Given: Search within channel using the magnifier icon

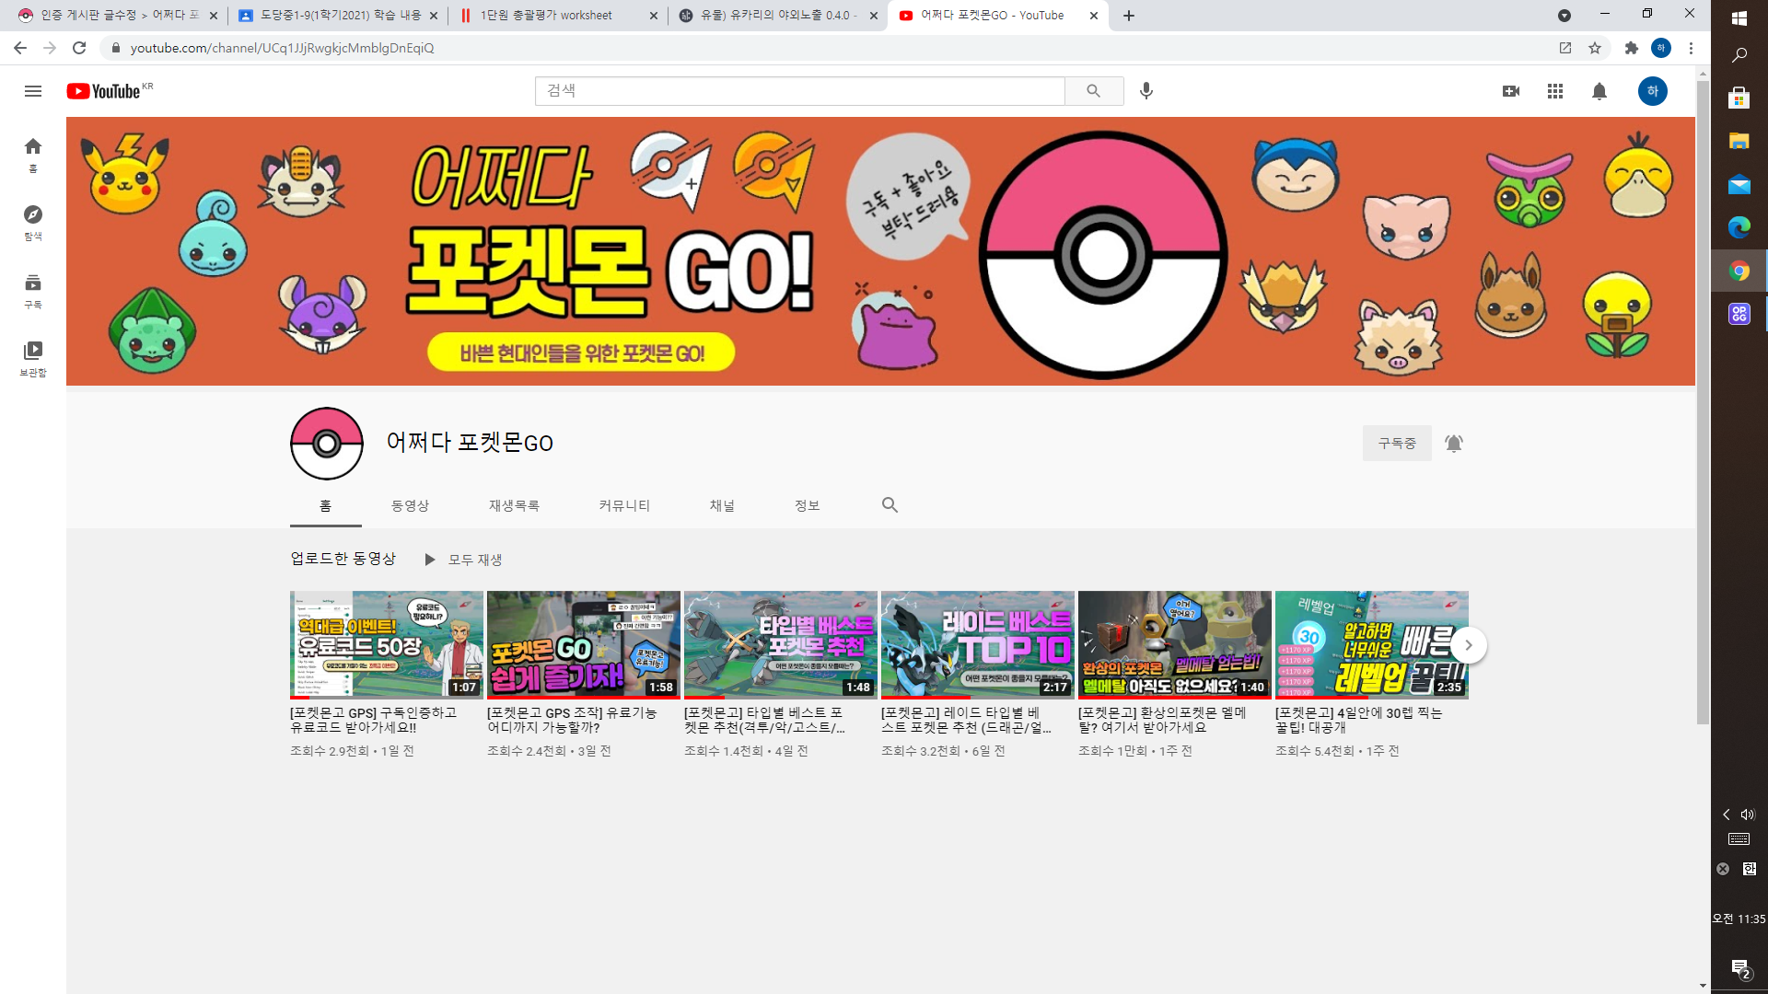Looking at the screenshot, I should 890,505.
